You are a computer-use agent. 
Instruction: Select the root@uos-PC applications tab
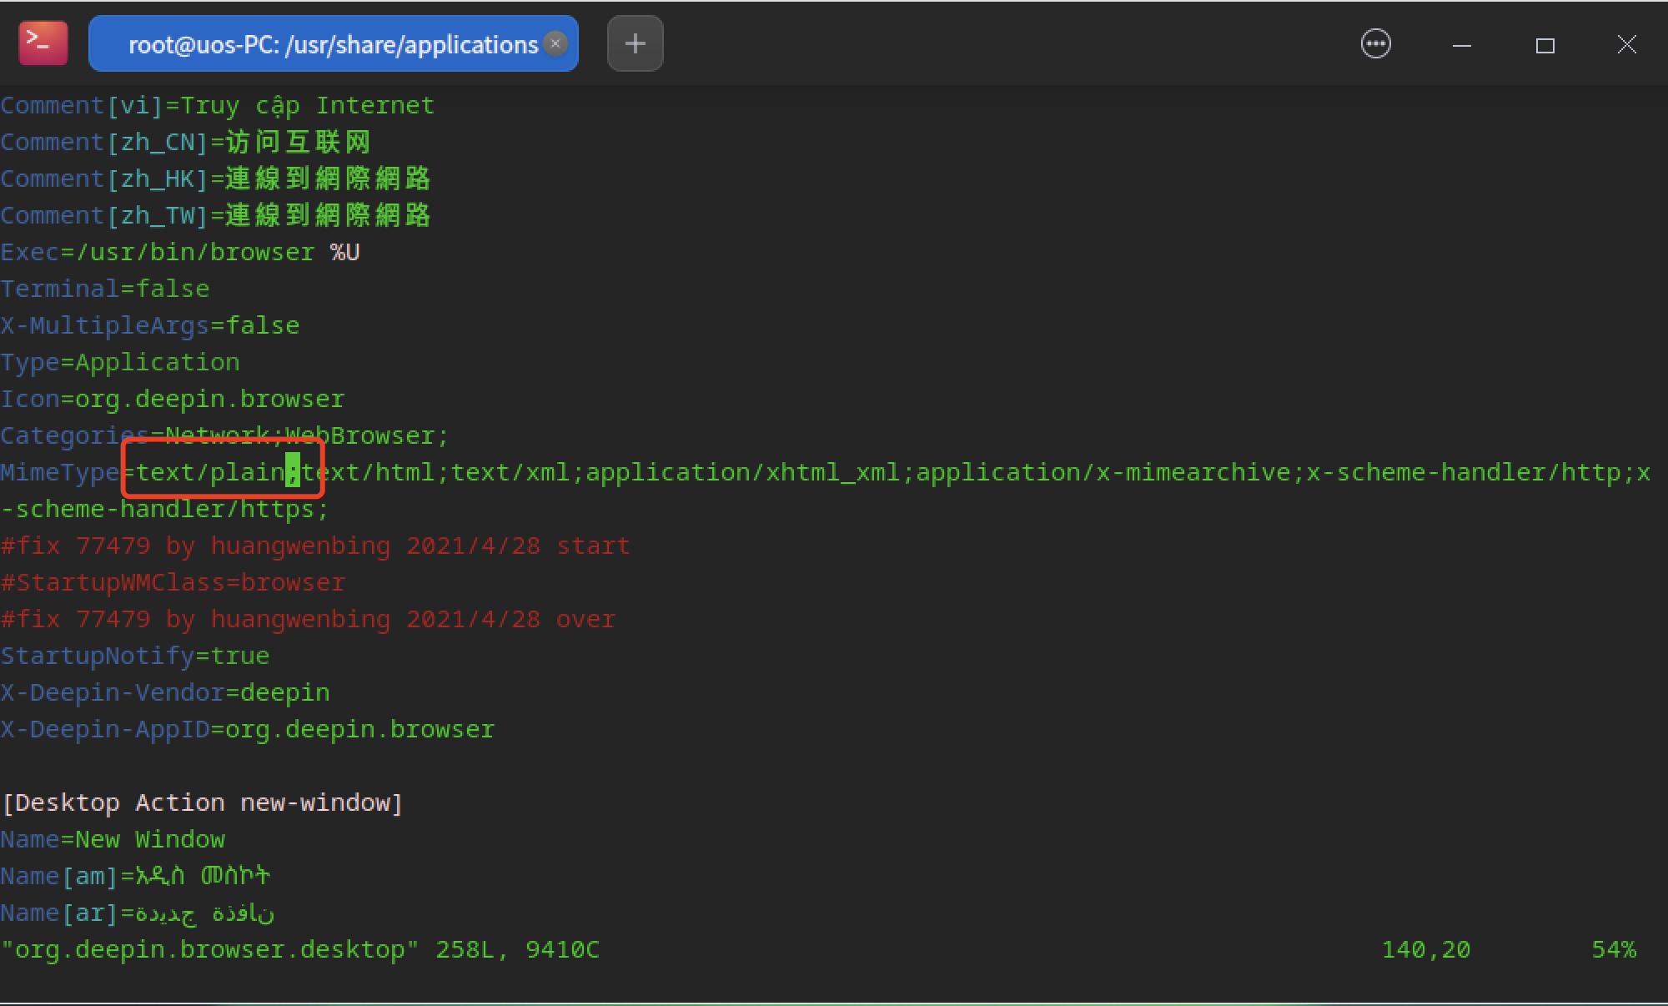[332, 44]
